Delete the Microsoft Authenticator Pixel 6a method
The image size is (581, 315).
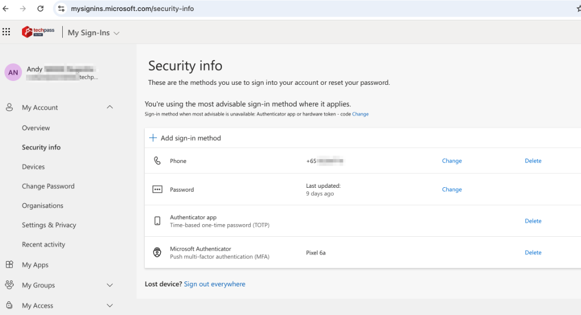[x=533, y=253]
